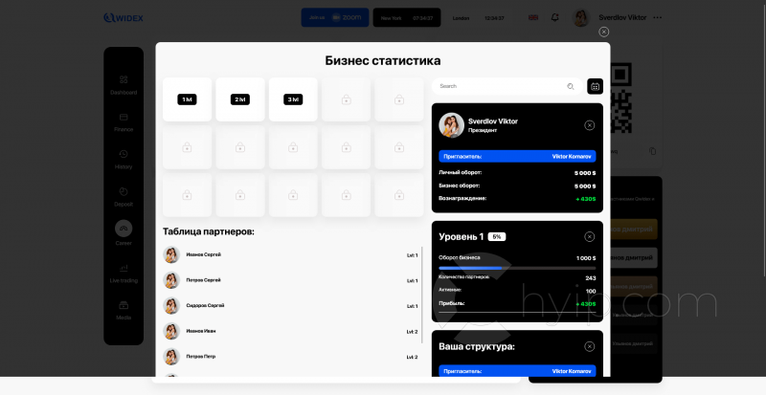Select the 1M period tile

tap(187, 99)
